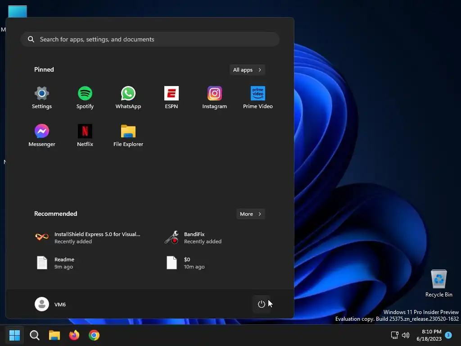461x346 pixels.
Task: Launch Prime Video from pinned apps
Action: coord(258,98)
